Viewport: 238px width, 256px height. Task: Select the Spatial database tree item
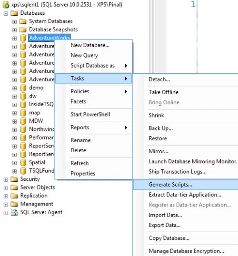click(x=37, y=162)
